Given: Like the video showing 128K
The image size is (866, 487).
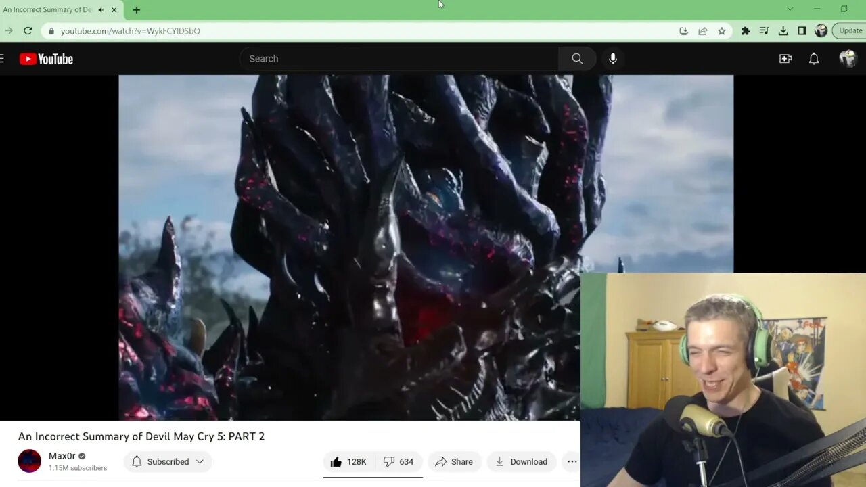Looking at the screenshot, I should pos(348,462).
